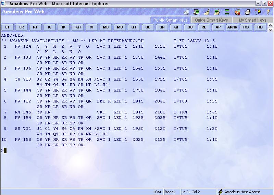Click the MU smart key button
The width and height of the screenshot is (274, 195).
[120, 27]
